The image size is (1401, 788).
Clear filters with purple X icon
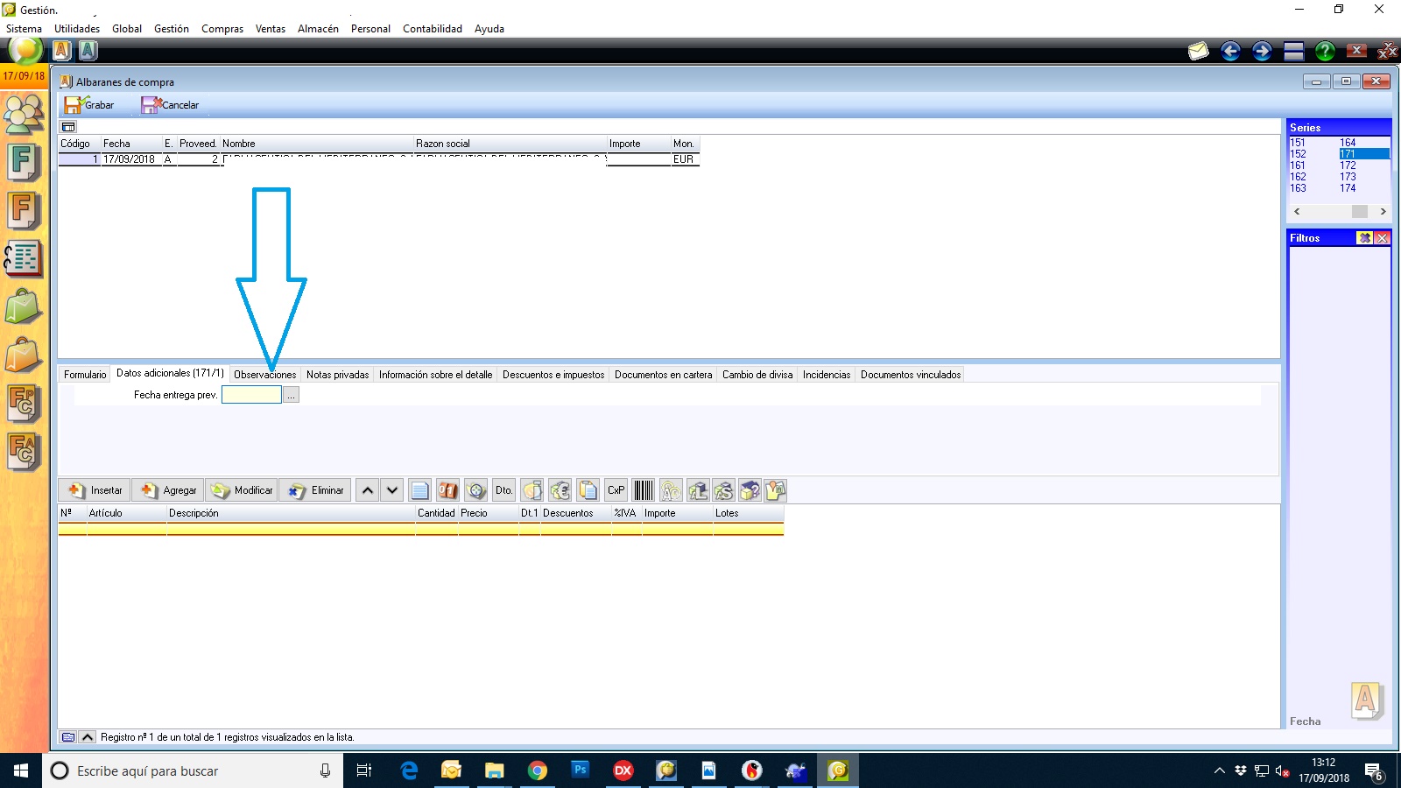click(1364, 238)
